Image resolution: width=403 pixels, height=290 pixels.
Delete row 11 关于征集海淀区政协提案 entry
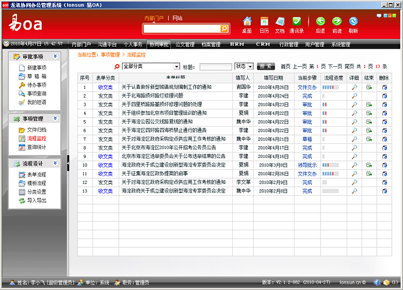click(385, 174)
